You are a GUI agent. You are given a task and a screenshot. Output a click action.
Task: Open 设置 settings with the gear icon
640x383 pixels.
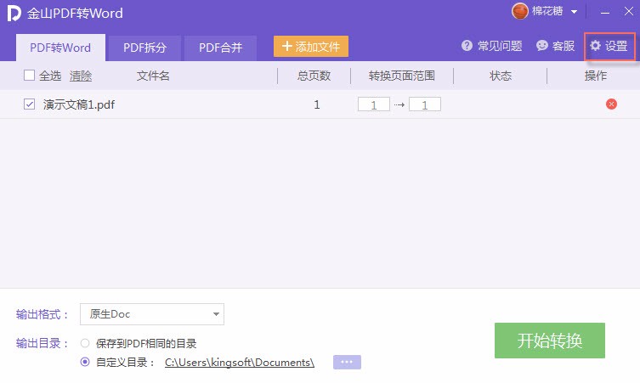[x=609, y=46]
